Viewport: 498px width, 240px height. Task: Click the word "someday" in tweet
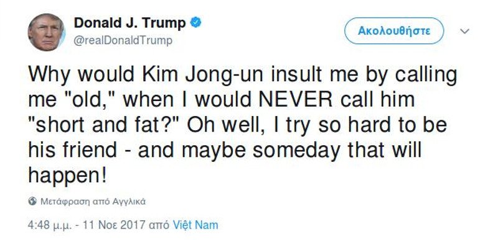[x=298, y=151]
